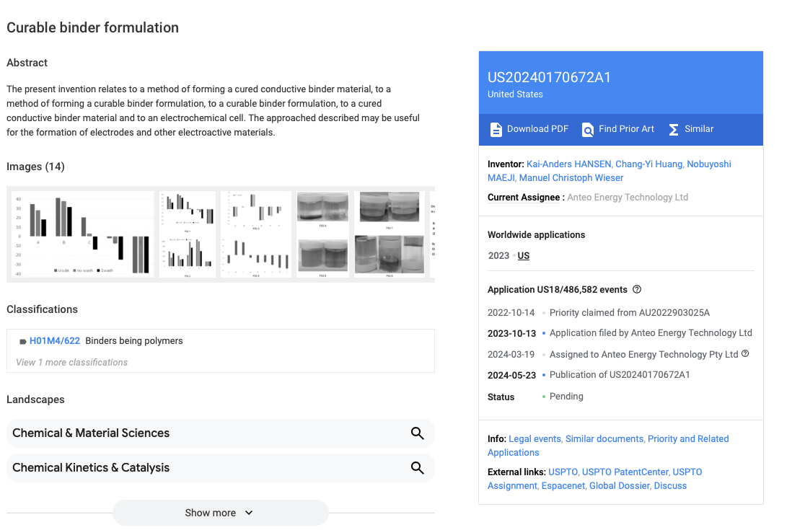Expand the Show more section
The height and width of the screenshot is (530, 805).
(x=220, y=513)
